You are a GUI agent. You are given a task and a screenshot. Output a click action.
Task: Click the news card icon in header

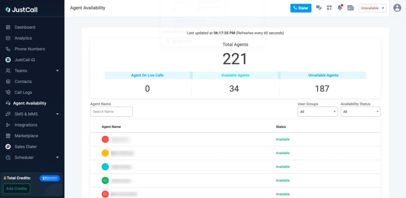tap(351, 8)
